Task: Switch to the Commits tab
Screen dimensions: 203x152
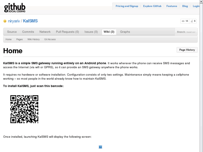Action: point(28,32)
